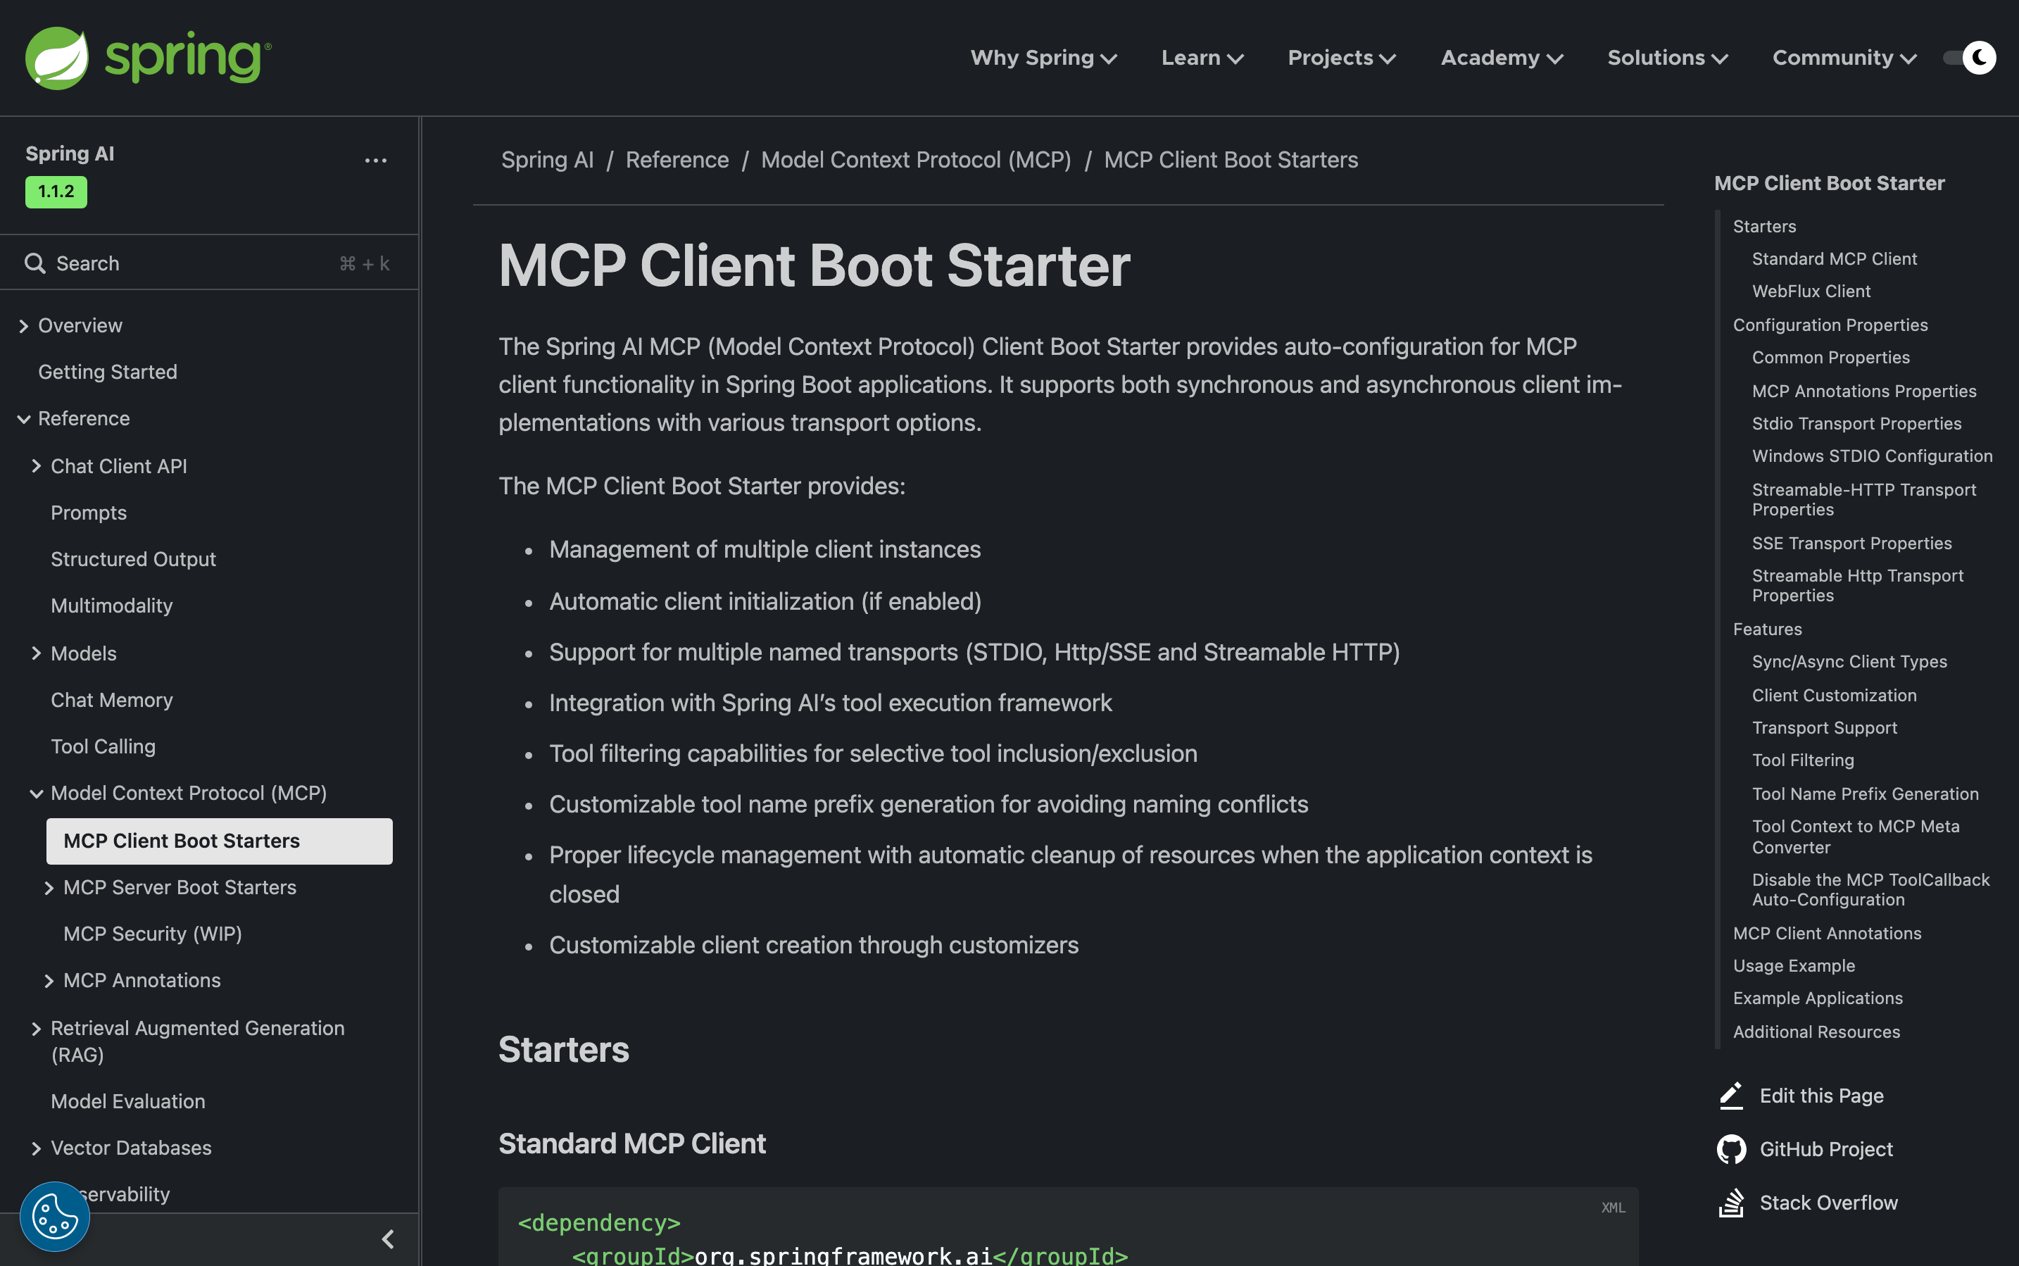Click the Stack Overflow icon
The height and width of the screenshot is (1266, 2019).
(1730, 1203)
